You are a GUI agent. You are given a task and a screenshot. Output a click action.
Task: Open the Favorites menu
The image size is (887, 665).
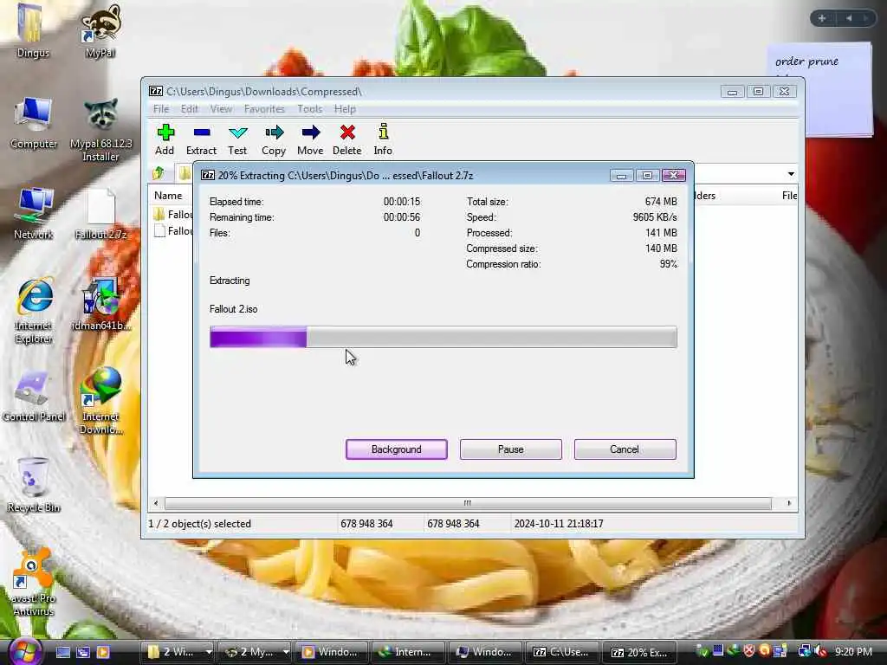264,109
